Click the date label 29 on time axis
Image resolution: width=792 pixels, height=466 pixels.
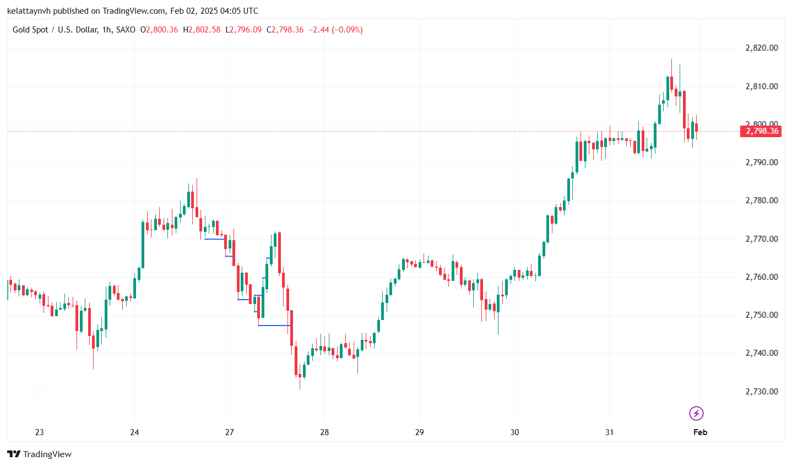coord(420,432)
